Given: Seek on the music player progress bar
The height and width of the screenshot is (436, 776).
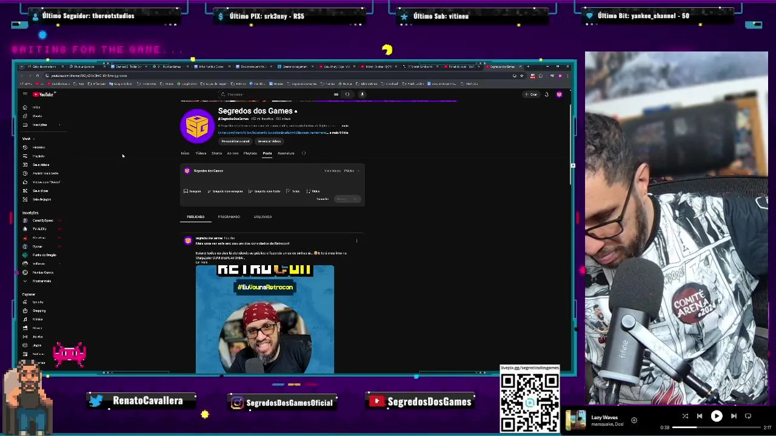Looking at the screenshot, I should tap(717, 428).
